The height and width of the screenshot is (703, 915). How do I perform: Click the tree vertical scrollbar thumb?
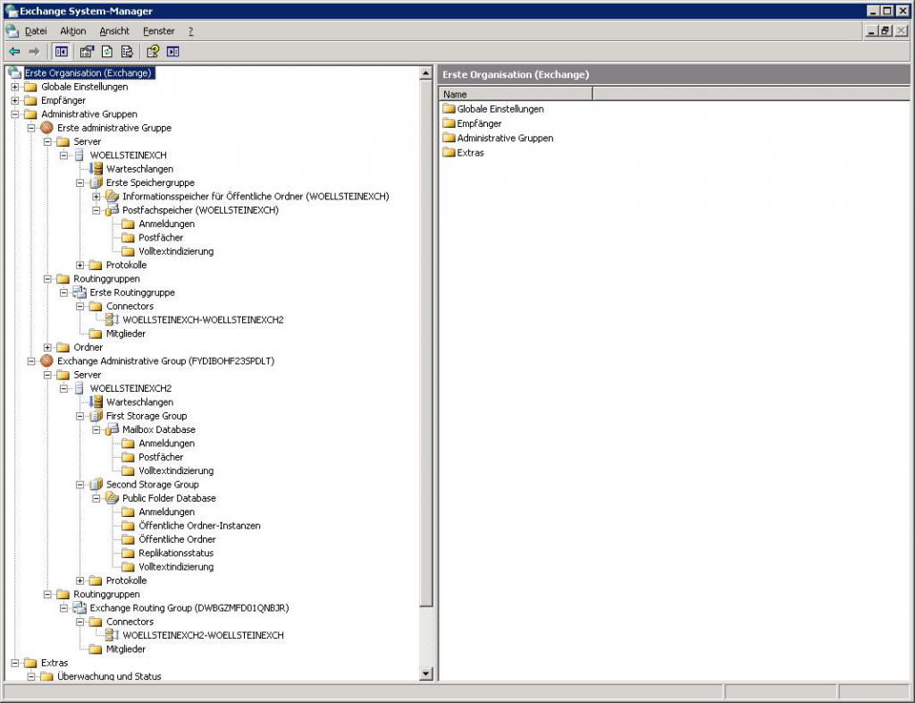(426, 343)
